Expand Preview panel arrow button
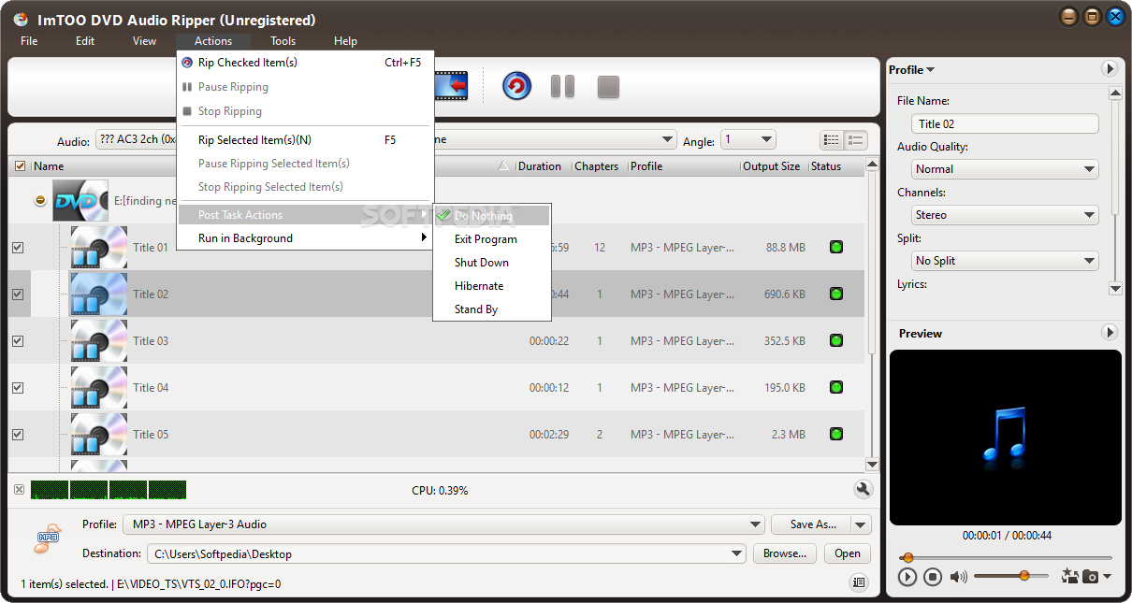The width and height of the screenshot is (1132, 603). tap(1110, 333)
